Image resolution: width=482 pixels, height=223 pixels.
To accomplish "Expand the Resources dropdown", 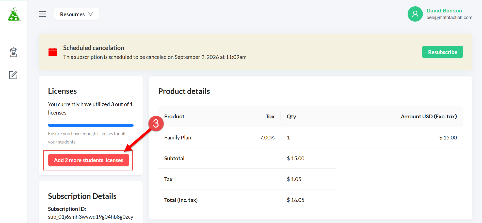I will point(76,14).
